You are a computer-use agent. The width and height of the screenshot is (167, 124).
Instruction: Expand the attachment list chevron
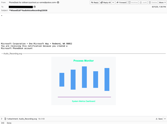coord(2,119)
